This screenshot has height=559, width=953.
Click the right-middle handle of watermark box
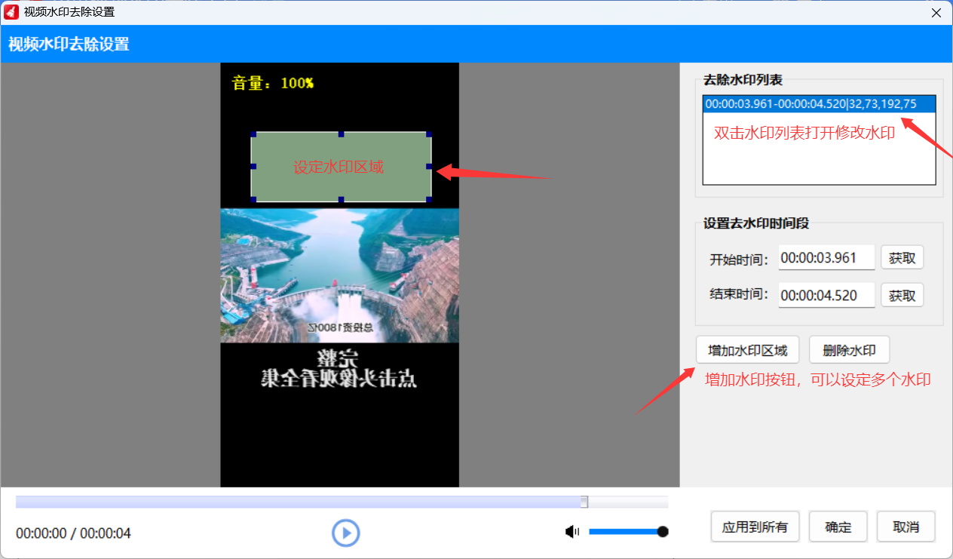click(x=429, y=167)
